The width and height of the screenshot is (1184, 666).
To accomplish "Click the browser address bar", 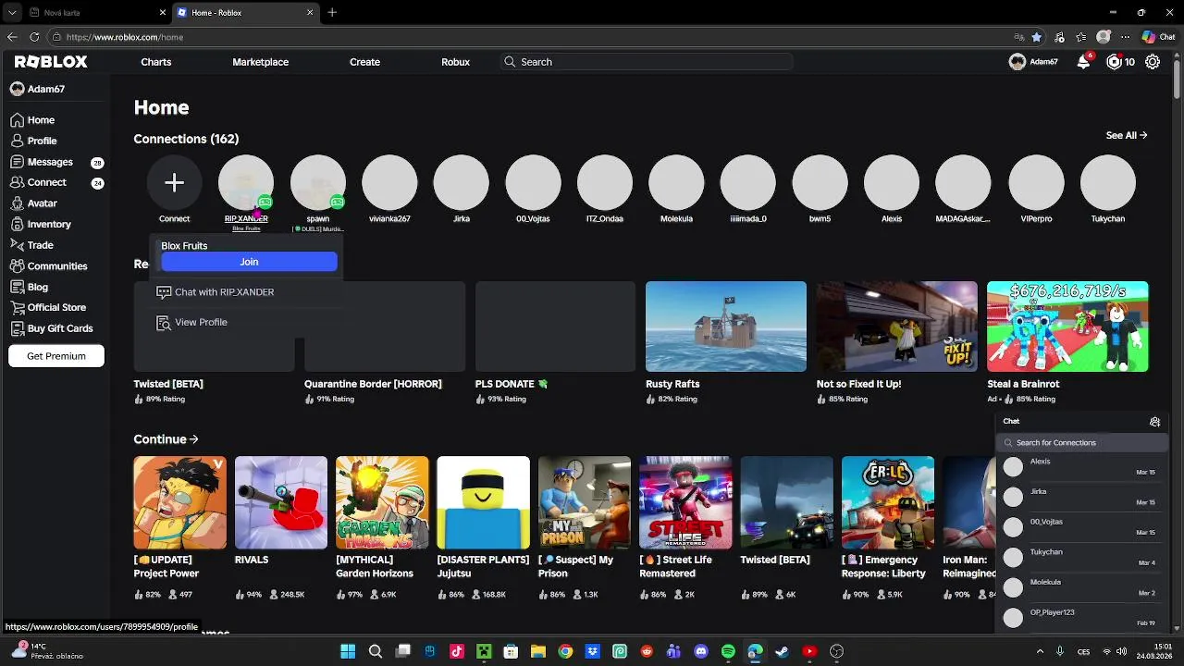I will (527, 37).
